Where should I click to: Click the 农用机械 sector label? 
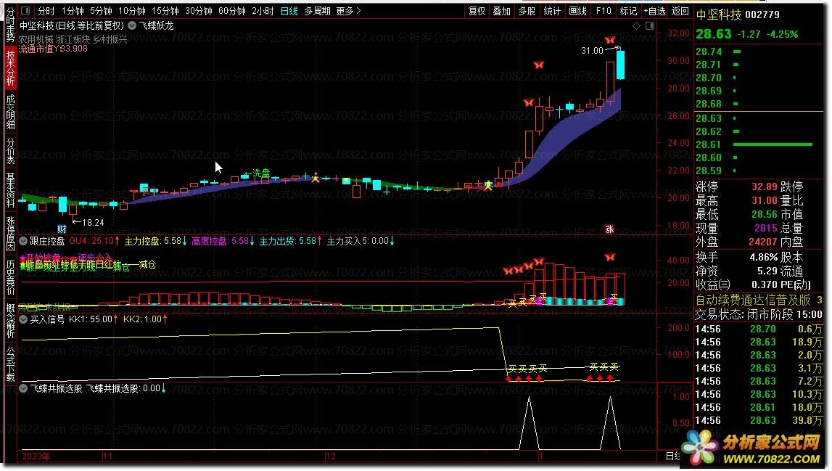[x=36, y=39]
